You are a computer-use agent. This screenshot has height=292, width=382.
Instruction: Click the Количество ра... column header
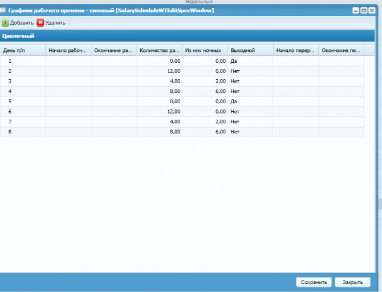tap(159, 50)
